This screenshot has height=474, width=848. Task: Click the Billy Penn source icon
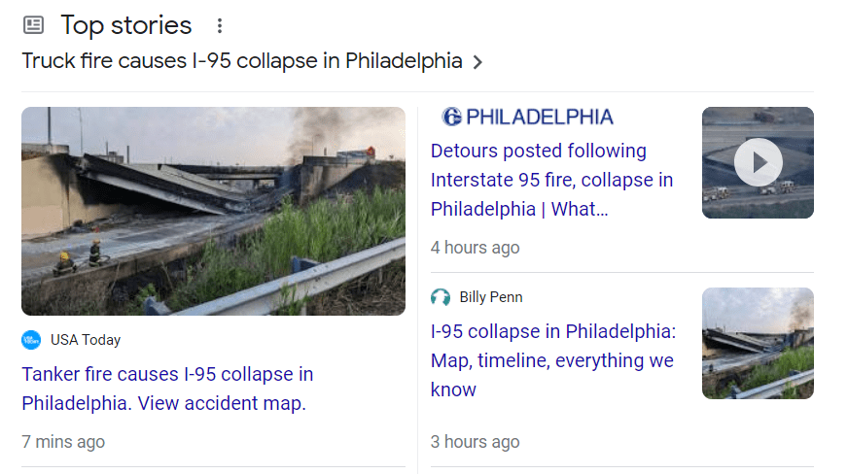442,297
